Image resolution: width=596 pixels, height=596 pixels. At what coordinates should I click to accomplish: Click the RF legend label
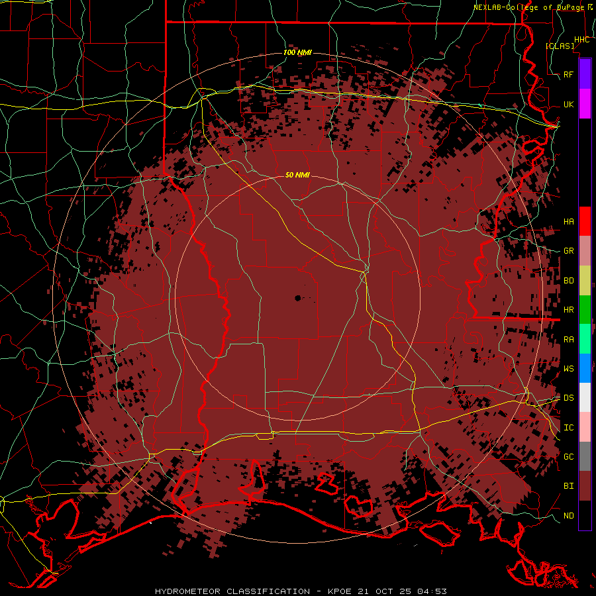coord(568,74)
